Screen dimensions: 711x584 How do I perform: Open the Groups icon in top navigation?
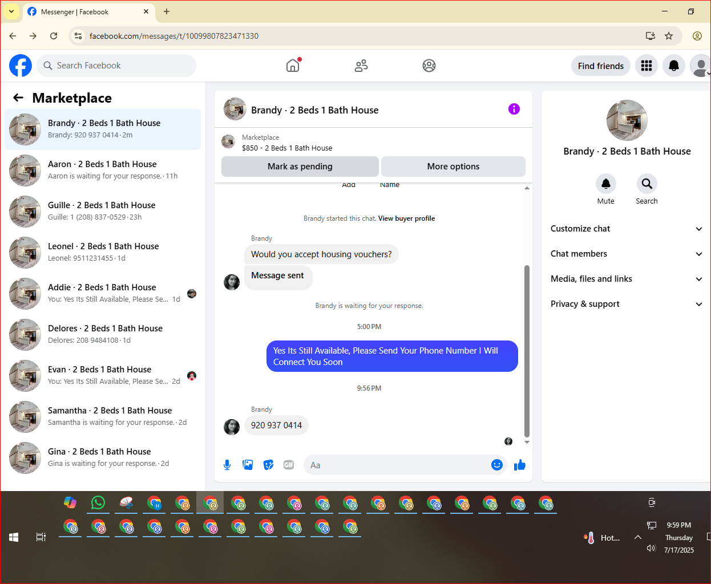click(429, 66)
